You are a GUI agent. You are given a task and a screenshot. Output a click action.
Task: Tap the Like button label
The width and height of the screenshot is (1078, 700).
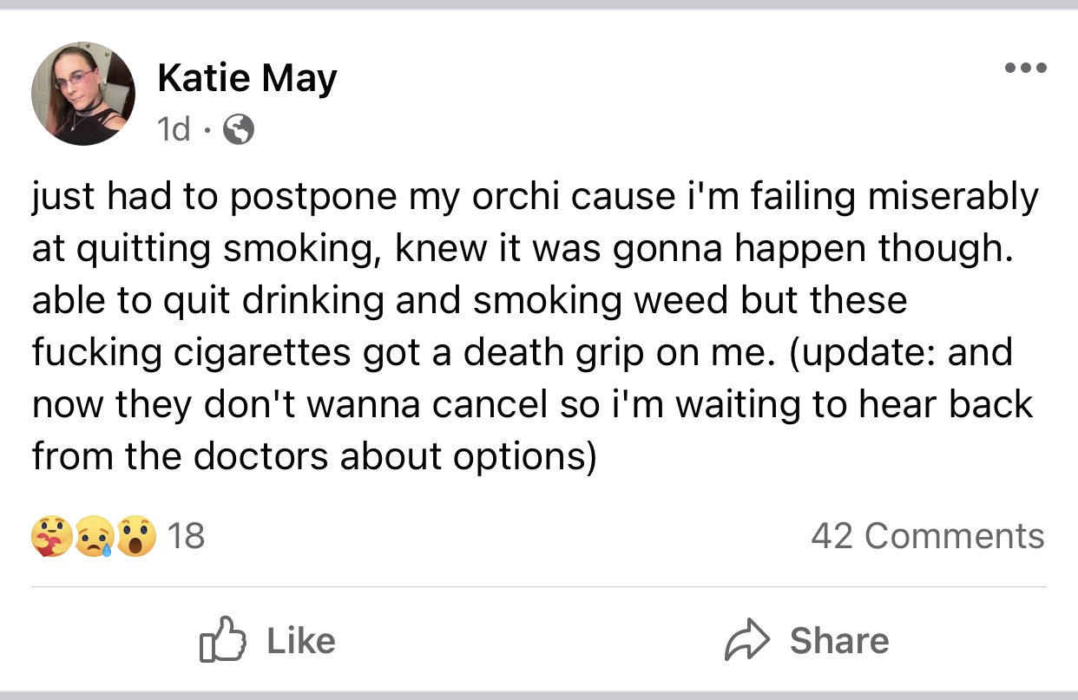tap(300, 641)
